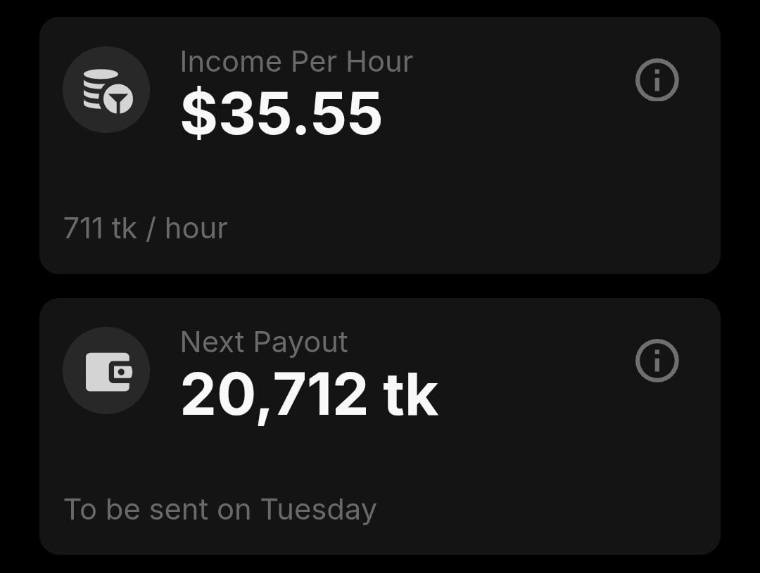The image size is (760, 573).
Task: Click the coins icon beside Income Per Hour
Action: (106, 89)
